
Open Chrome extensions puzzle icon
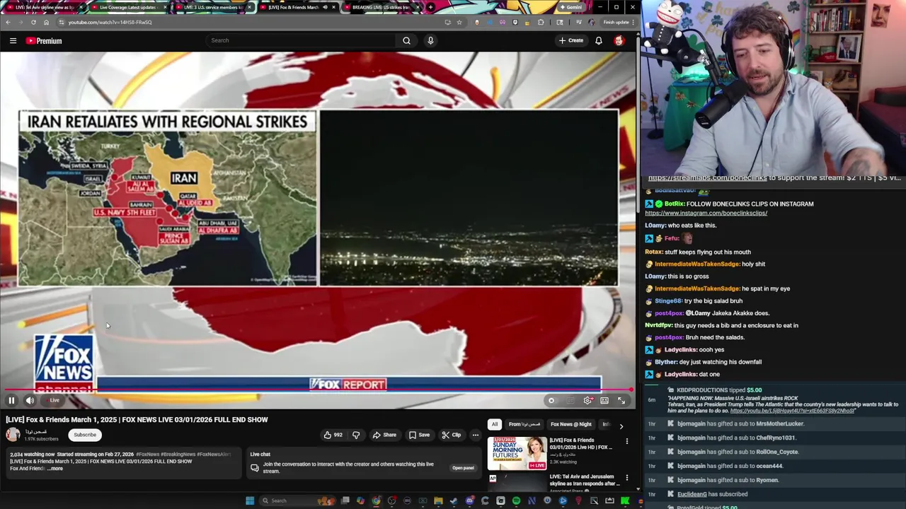(541, 22)
